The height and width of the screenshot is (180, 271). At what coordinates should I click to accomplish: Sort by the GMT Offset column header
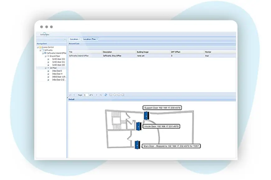187,52
